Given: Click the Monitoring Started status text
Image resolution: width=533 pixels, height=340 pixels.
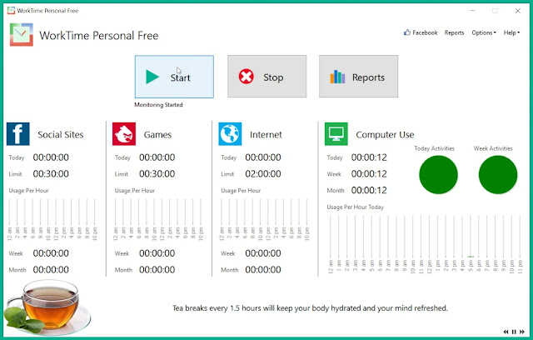Looking at the screenshot, I should (158, 105).
